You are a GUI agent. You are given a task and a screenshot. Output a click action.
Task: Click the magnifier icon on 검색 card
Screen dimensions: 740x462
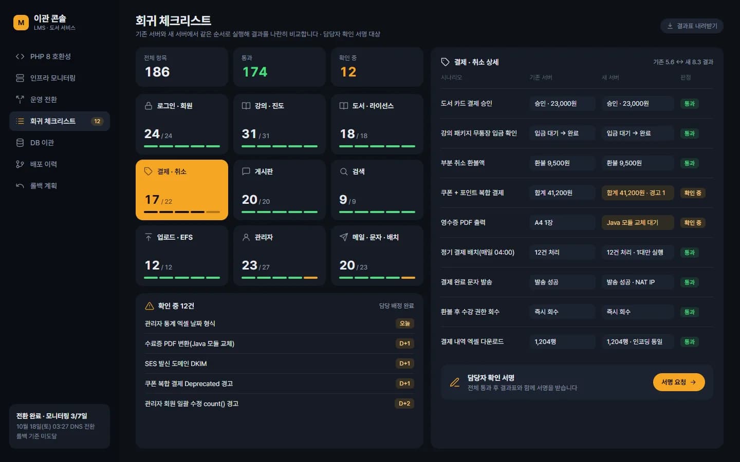click(344, 171)
